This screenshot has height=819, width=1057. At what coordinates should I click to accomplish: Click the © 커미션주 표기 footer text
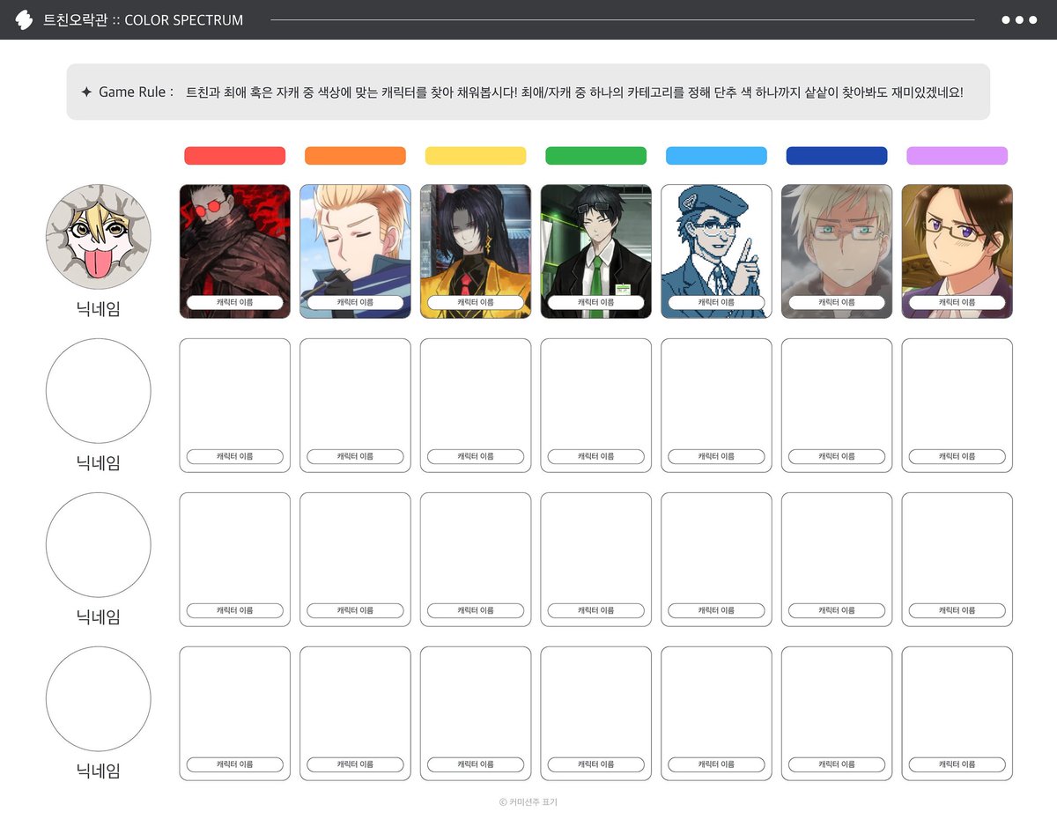click(528, 802)
